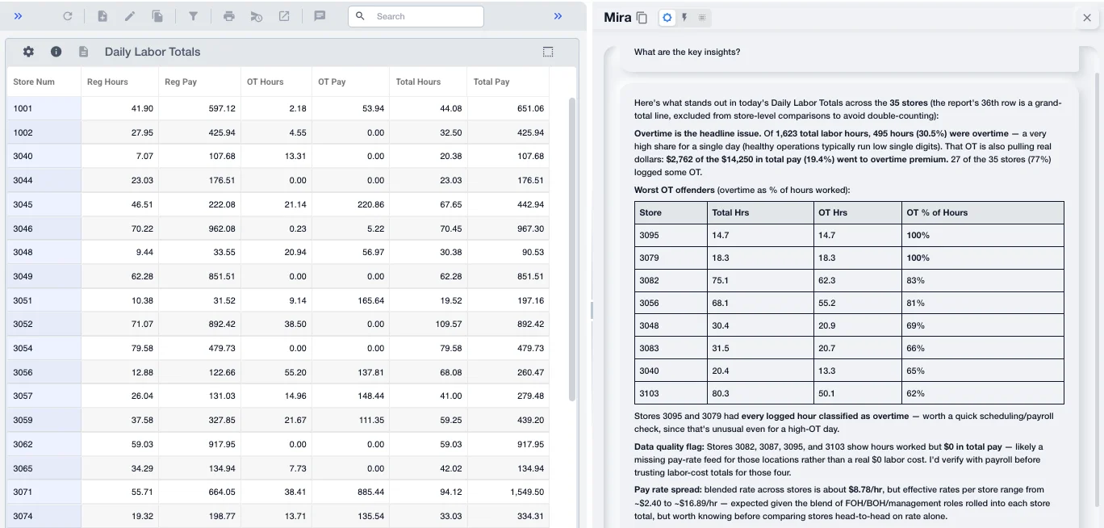The width and height of the screenshot is (1104, 528).
Task: Open the comment chat bubble icon
Action: click(320, 16)
